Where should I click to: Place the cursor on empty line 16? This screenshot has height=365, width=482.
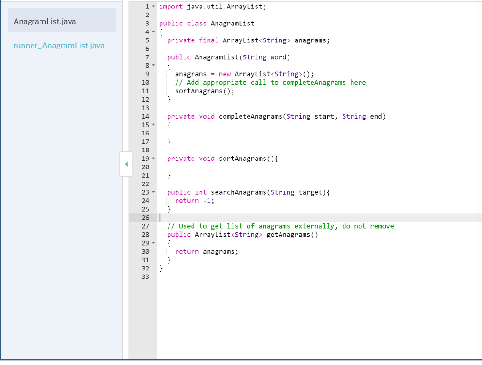(319, 133)
